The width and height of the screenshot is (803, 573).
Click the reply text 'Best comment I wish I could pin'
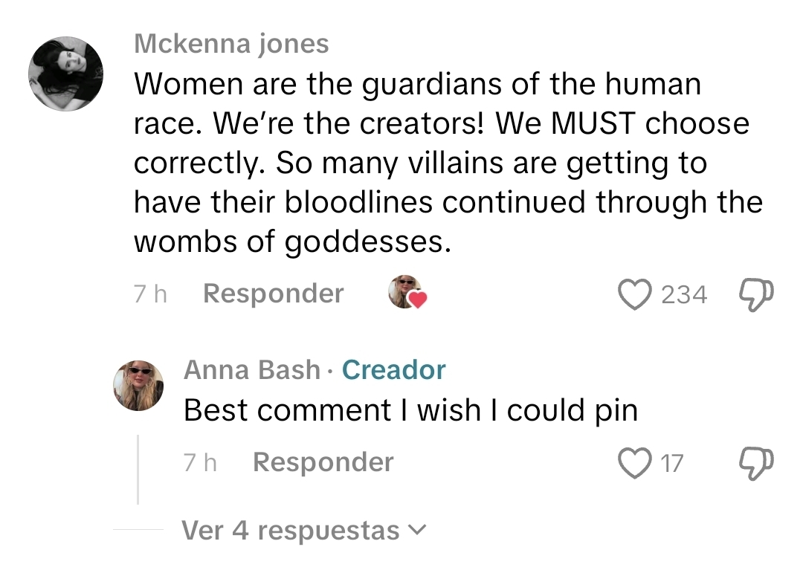point(410,410)
